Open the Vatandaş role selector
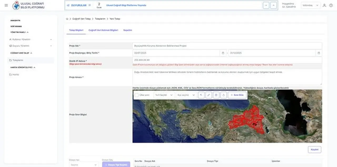The image size is (337, 167). point(310,5)
